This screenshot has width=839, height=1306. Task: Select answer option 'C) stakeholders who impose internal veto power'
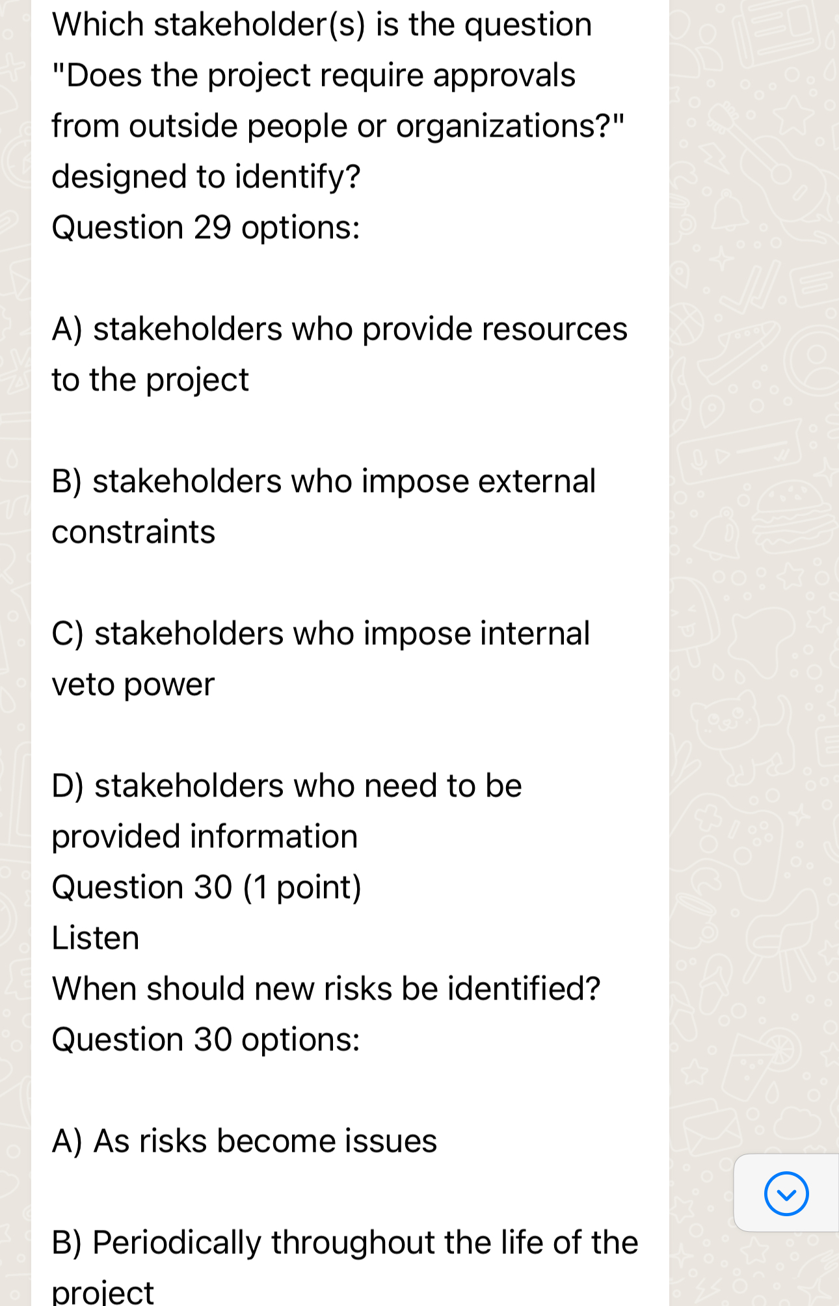click(321, 657)
